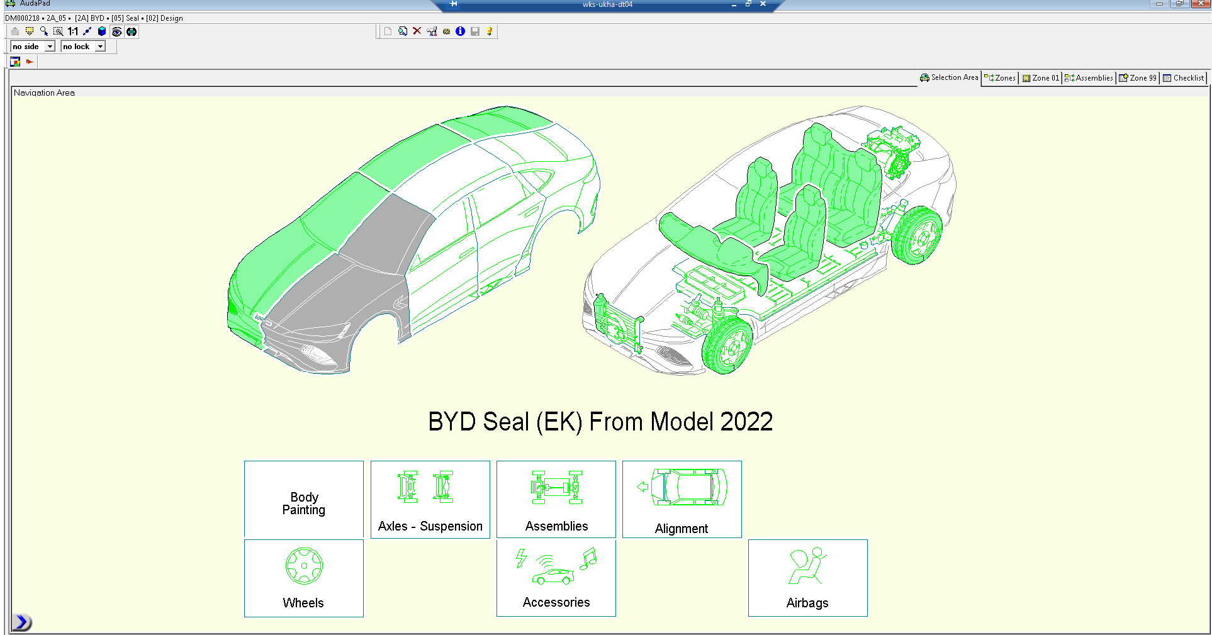Click the yellow gear settings icon
This screenshot has height=635, width=1212.
pos(446,31)
